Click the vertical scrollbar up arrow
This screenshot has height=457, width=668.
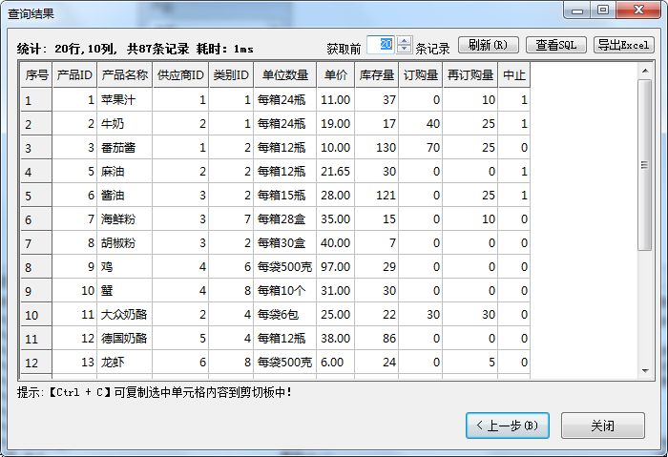[646, 72]
